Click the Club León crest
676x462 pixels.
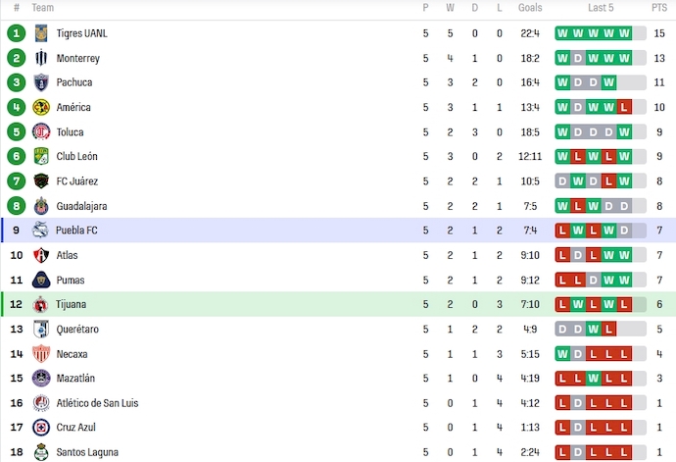41,156
